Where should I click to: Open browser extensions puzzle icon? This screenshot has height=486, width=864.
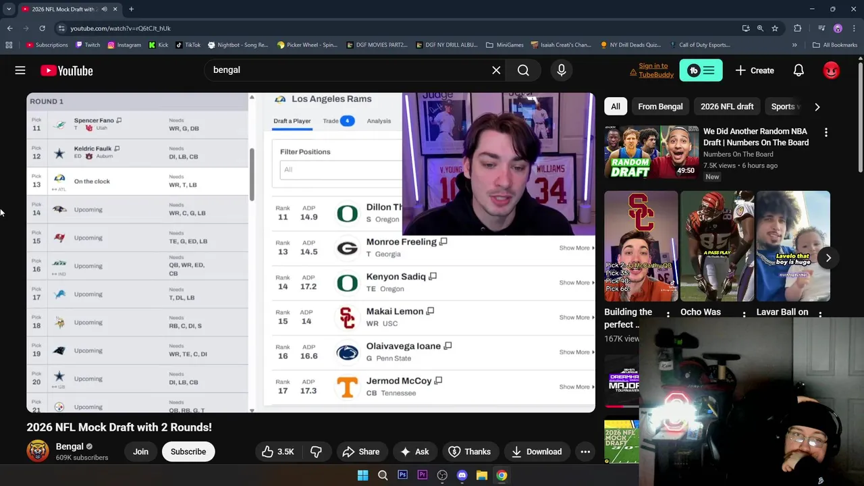[798, 28]
